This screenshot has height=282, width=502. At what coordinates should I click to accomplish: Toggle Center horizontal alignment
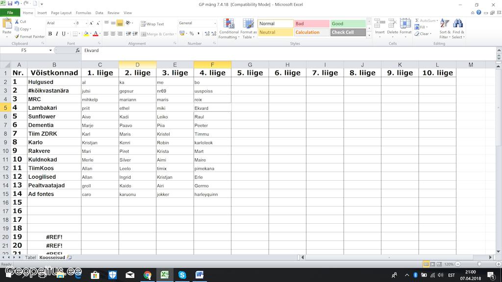113,34
